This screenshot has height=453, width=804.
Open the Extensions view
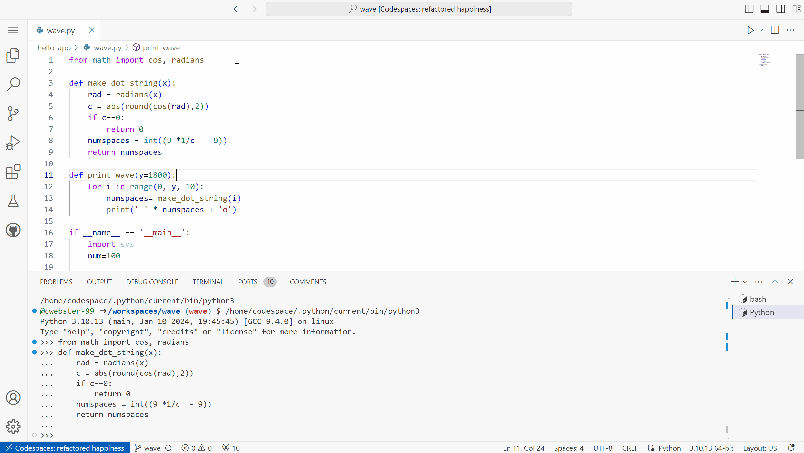point(13,172)
